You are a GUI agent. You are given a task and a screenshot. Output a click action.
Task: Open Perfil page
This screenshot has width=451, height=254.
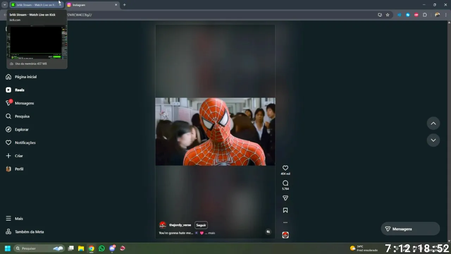click(15, 169)
